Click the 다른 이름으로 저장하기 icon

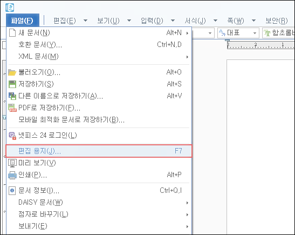(12, 96)
